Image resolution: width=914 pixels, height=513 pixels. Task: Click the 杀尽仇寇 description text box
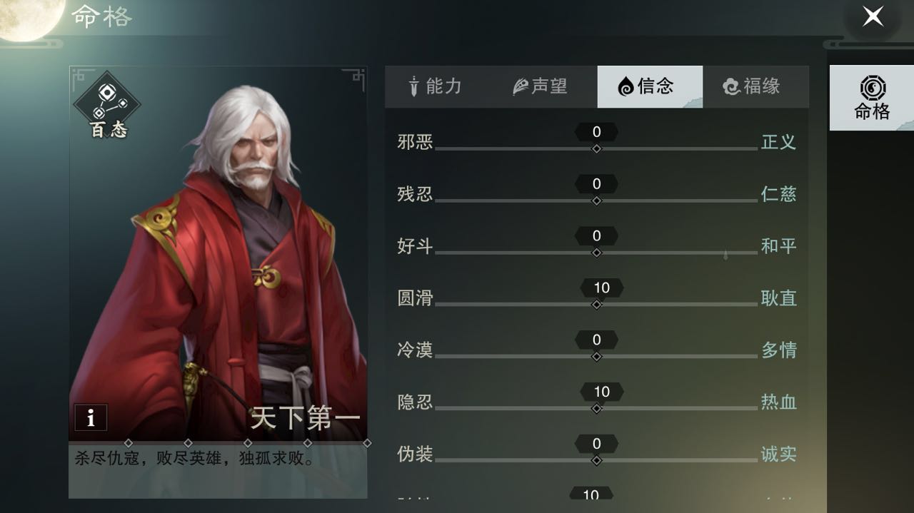pyautogui.click(x=219, y=471)
